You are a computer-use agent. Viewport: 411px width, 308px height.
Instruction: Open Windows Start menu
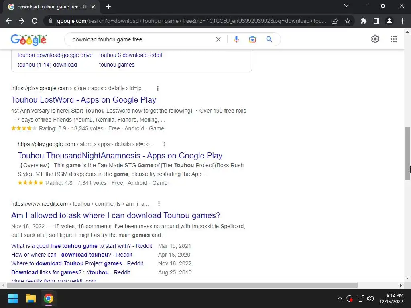coord(13,298)
